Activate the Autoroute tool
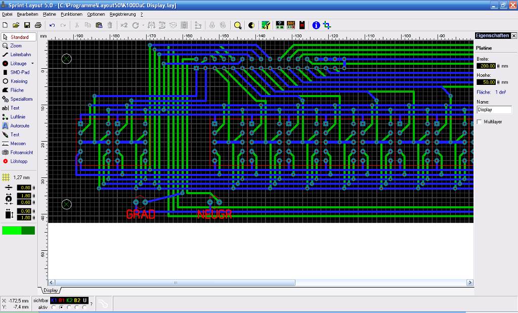Viewport: 518px width, 313px height. coord(19,125)
